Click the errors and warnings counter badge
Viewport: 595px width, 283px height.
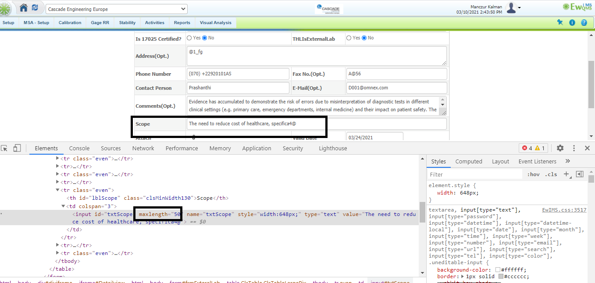[x=534, y=149]
